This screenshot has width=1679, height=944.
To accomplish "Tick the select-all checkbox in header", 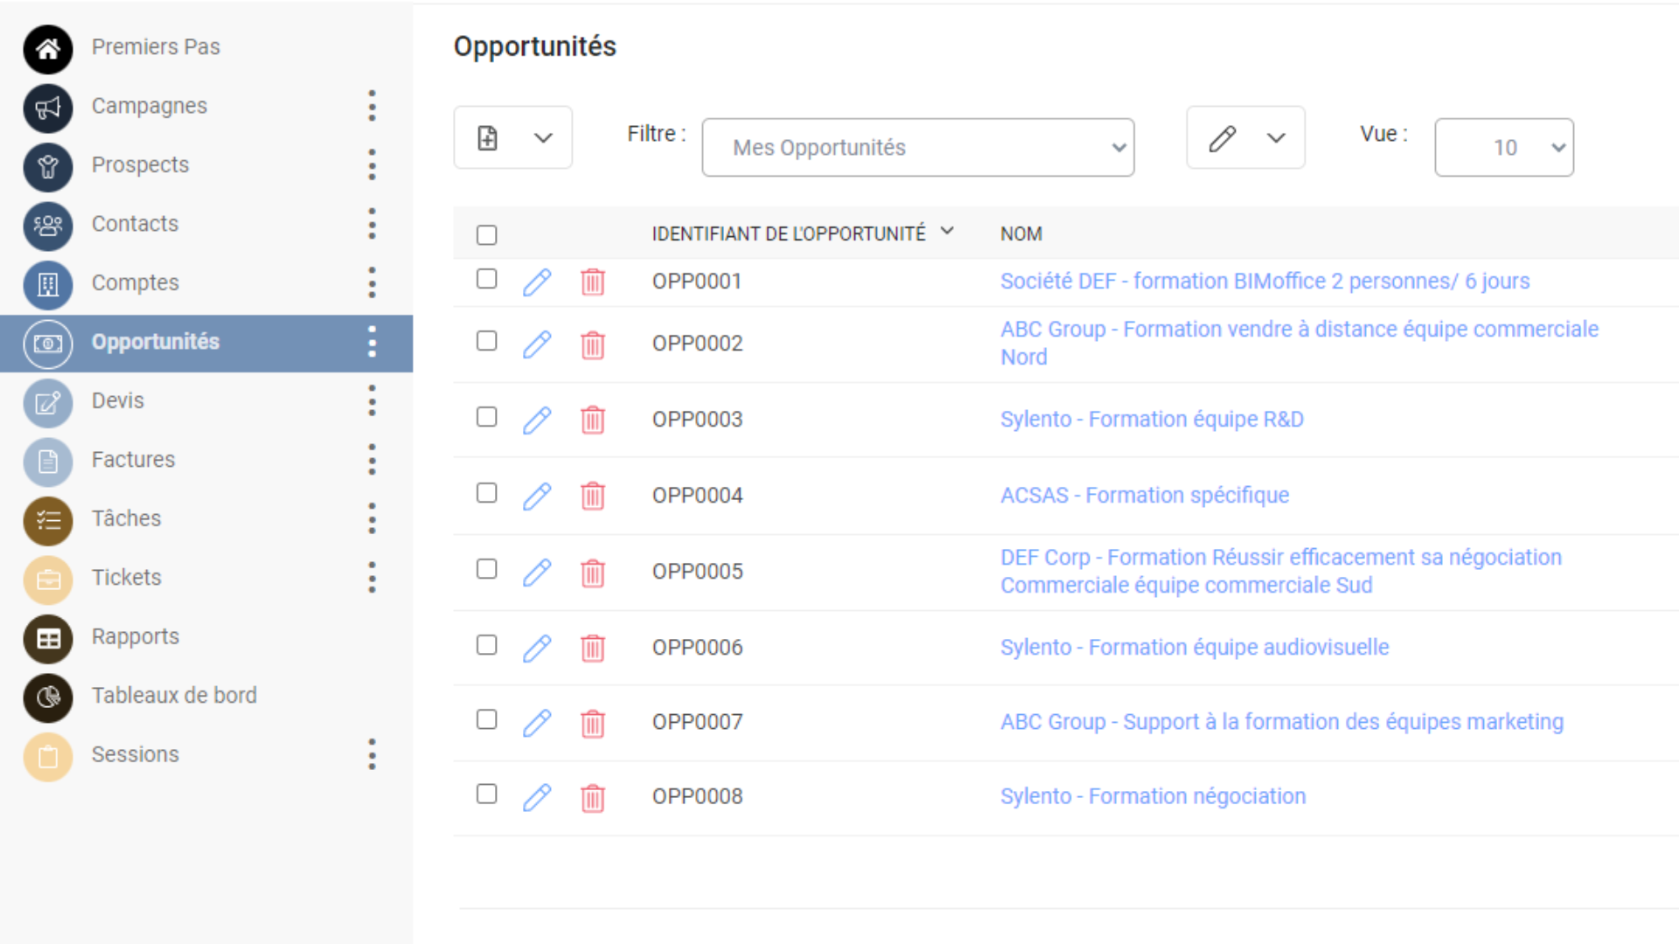I will tap(487, 235).
